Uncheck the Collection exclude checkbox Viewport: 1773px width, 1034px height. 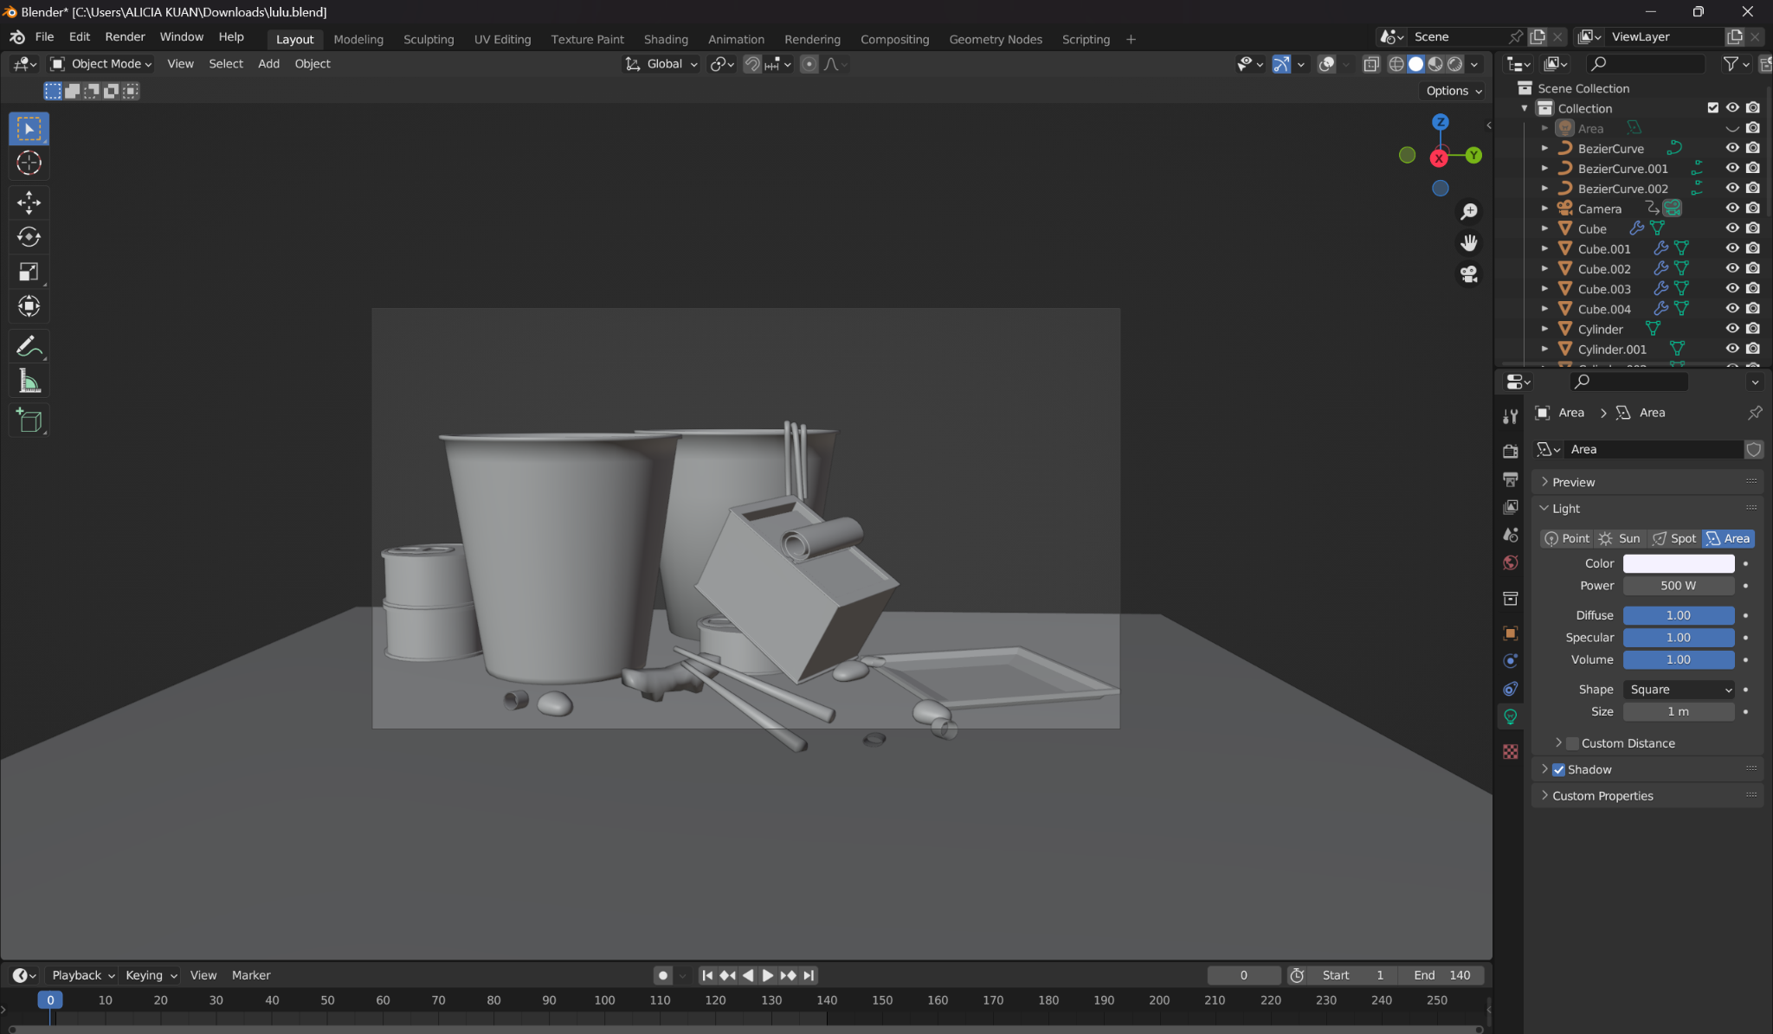pos(1712,108)
